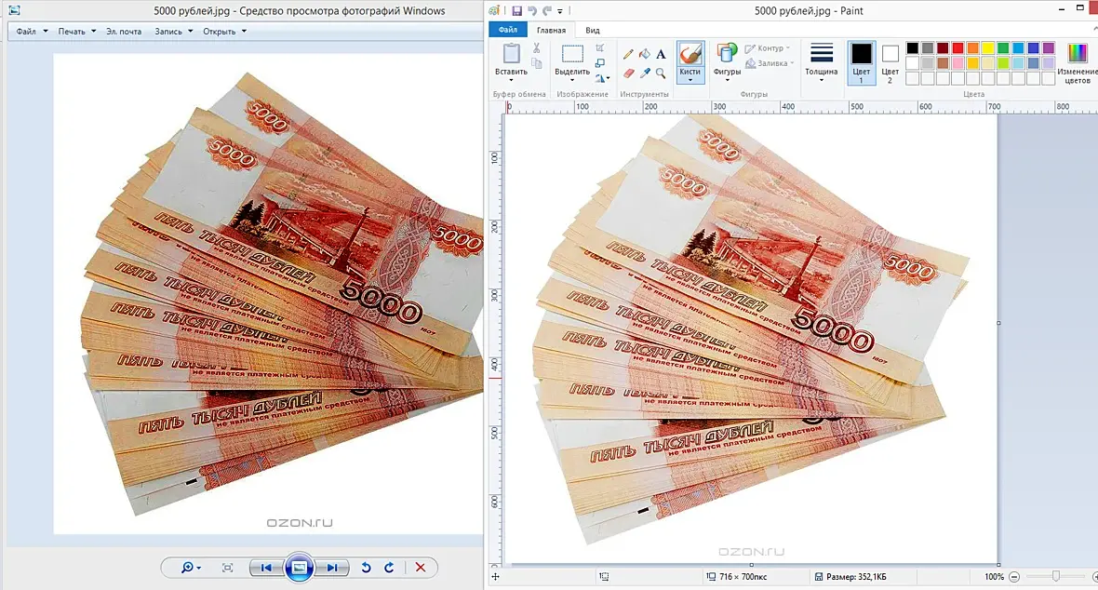Click the rectangular Выделить selection icon

coord(572,54)
